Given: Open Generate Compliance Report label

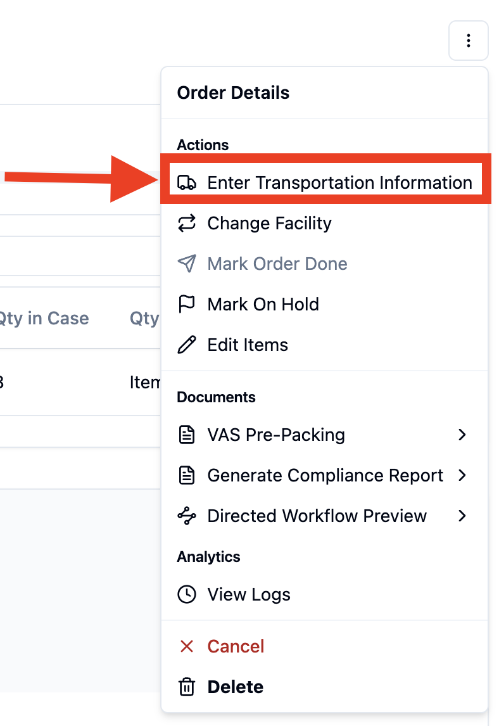Looking at the screenshot, I should [x=325, y=476].
